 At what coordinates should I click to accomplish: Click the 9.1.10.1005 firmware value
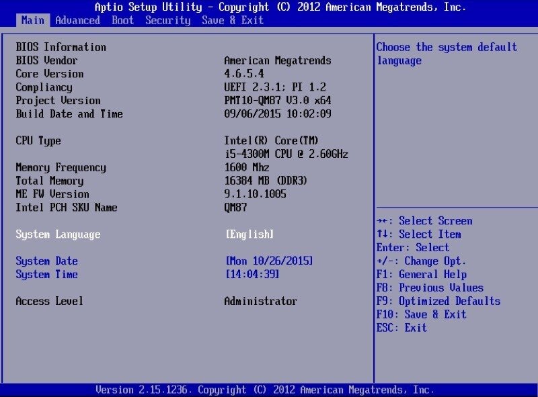pos(255,194)
